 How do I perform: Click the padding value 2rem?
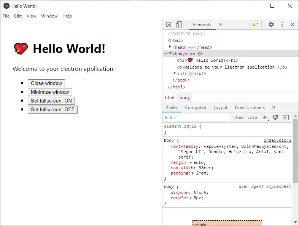[x=200, y=173]
